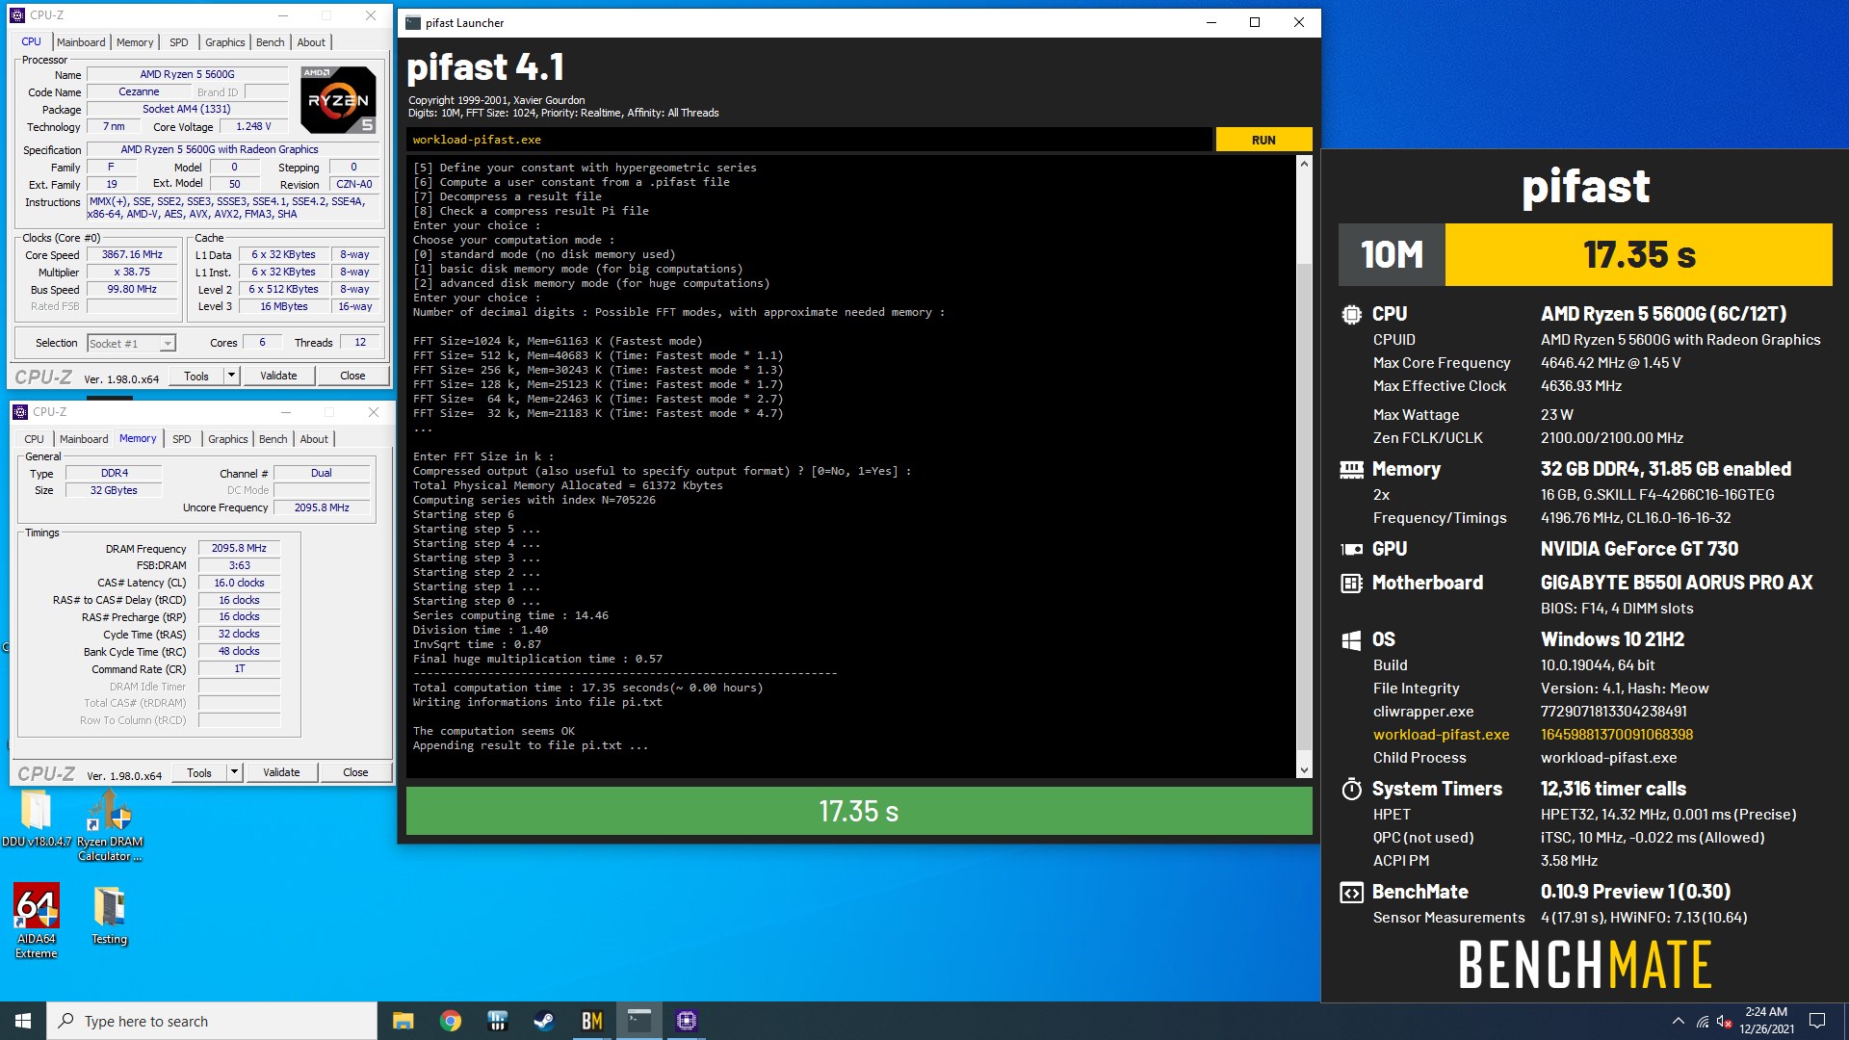Click the BenchMate Memory module icon
1849x1040 pixels.
pos(1351,469)
